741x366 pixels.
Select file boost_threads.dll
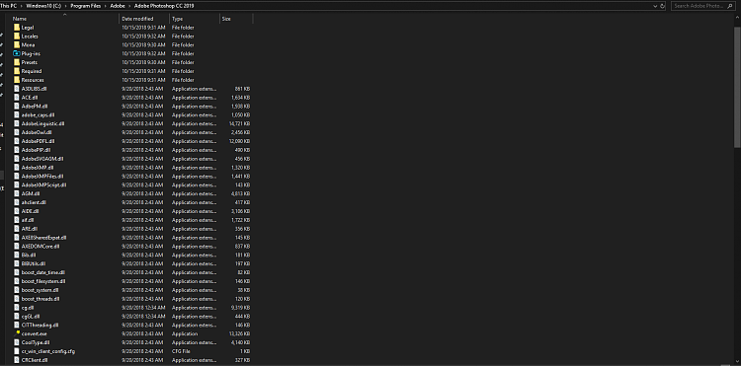coord(41,299)
